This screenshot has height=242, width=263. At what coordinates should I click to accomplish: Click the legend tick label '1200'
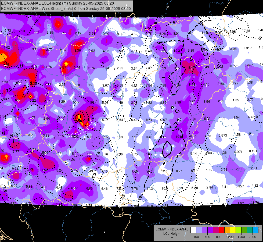(230, 237)
